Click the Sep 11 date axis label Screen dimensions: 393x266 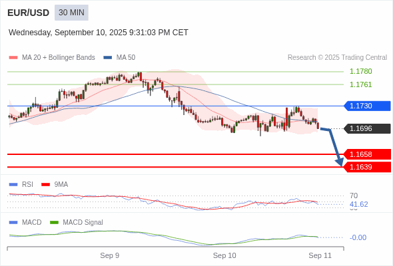pos(320,255)
